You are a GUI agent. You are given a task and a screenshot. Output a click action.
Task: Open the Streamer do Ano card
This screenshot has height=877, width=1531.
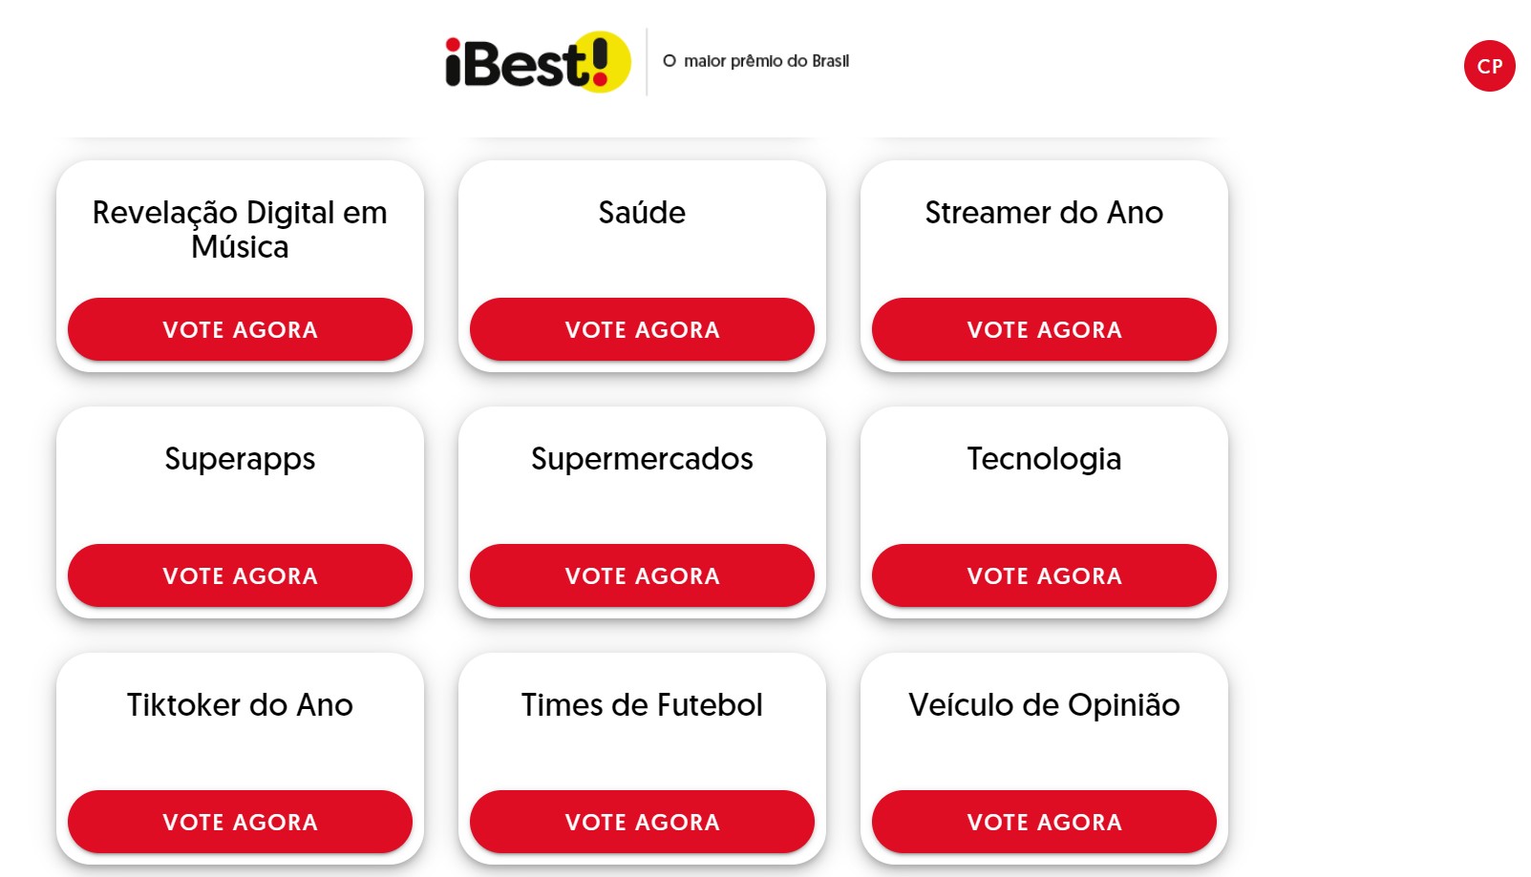1044,214
